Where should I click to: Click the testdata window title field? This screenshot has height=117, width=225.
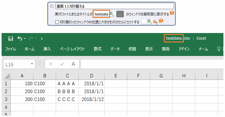click(101, 14)
